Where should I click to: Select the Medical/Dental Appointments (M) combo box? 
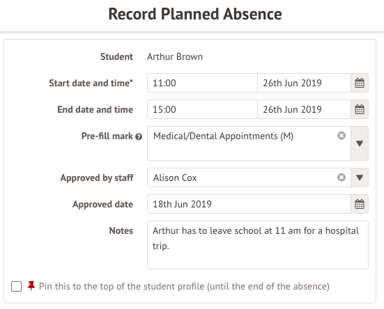point(249,143)
